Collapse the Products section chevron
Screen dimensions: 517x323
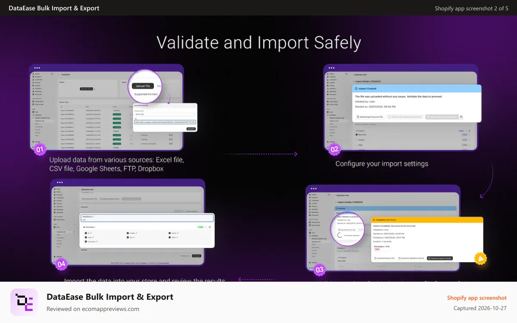point(466,130)
